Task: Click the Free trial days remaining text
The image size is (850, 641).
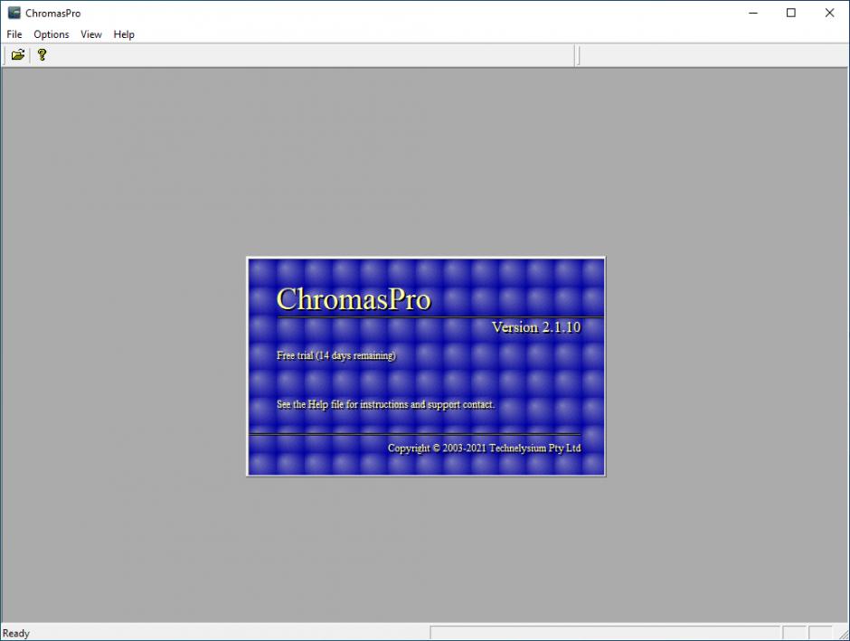Action: [336, 355]
